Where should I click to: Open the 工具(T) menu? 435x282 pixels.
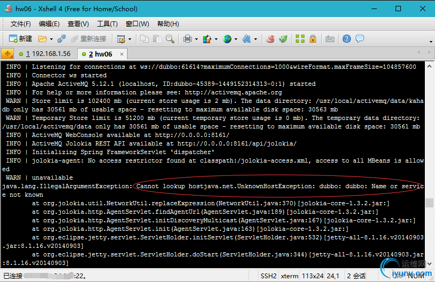pyautogui.click(x=107, y=24)
